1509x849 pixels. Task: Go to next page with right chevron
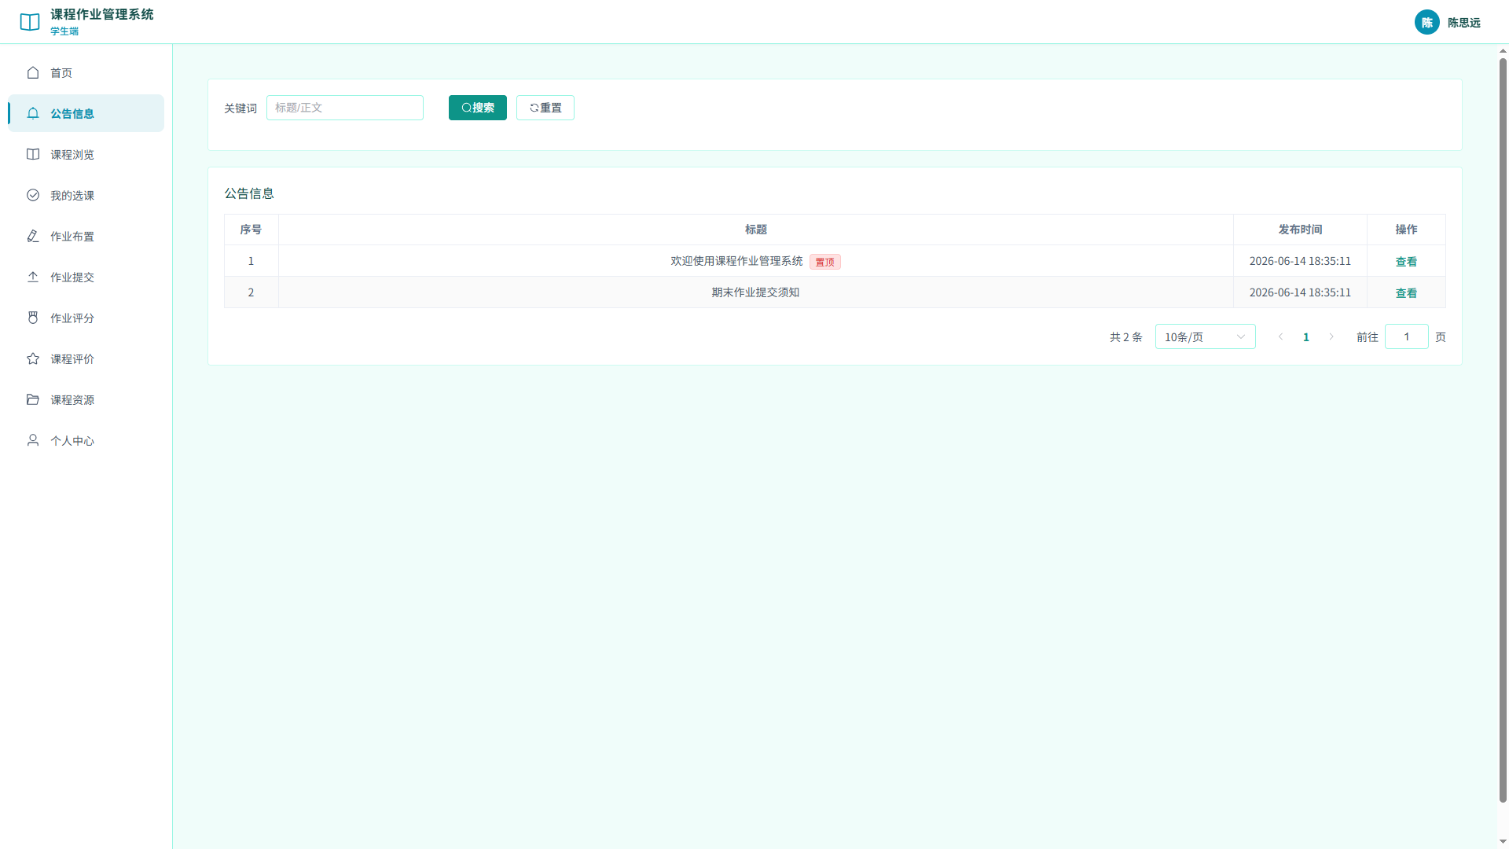coord(1331,336)
